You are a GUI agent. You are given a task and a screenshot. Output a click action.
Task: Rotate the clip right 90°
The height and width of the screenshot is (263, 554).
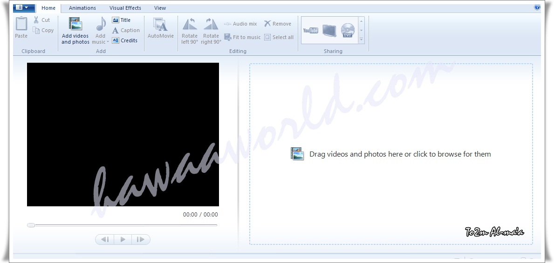point(211,25)
